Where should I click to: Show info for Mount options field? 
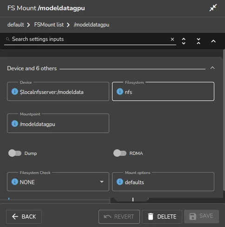pyautogui.click(x=120, y=181)
